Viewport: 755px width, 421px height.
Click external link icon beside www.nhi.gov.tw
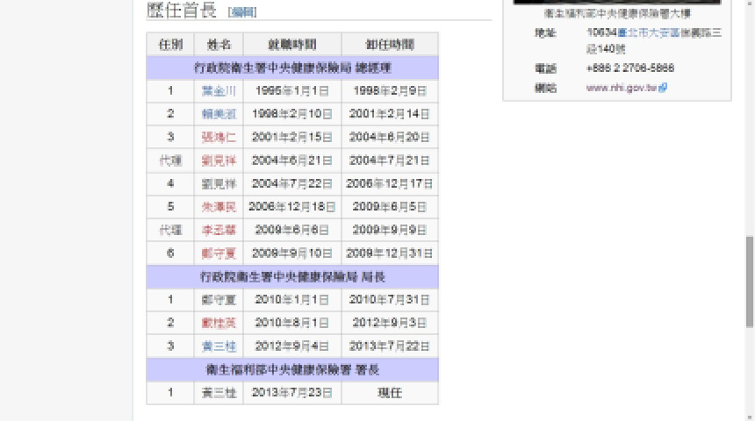pyautogui.click(x=664, y=88)
